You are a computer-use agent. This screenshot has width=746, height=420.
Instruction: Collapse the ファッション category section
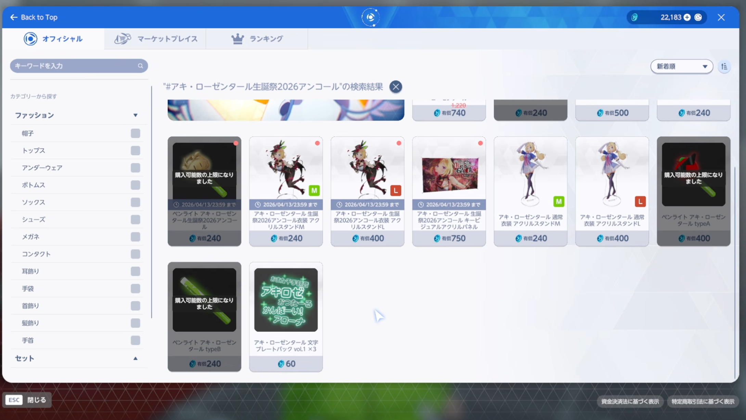click(x=136, y=115)
